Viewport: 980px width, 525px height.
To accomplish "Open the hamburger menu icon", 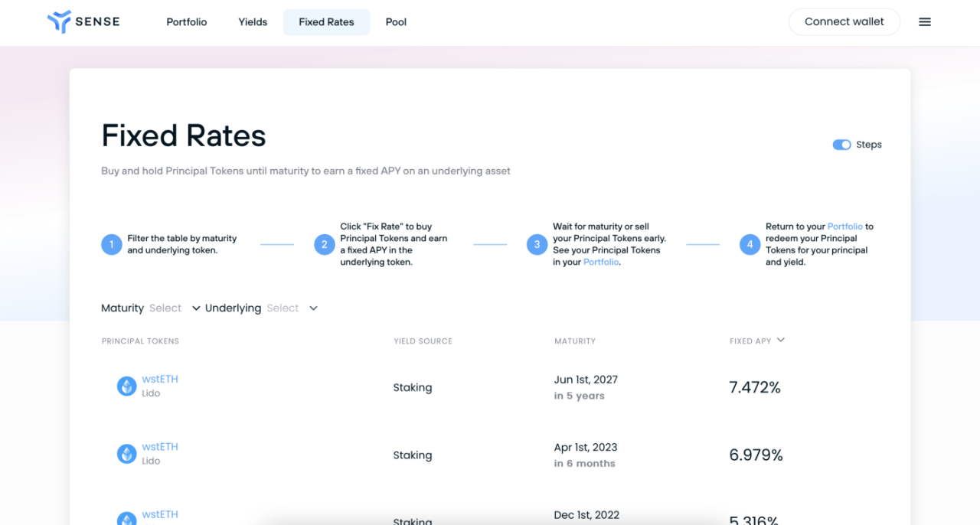I will point(925,22).
